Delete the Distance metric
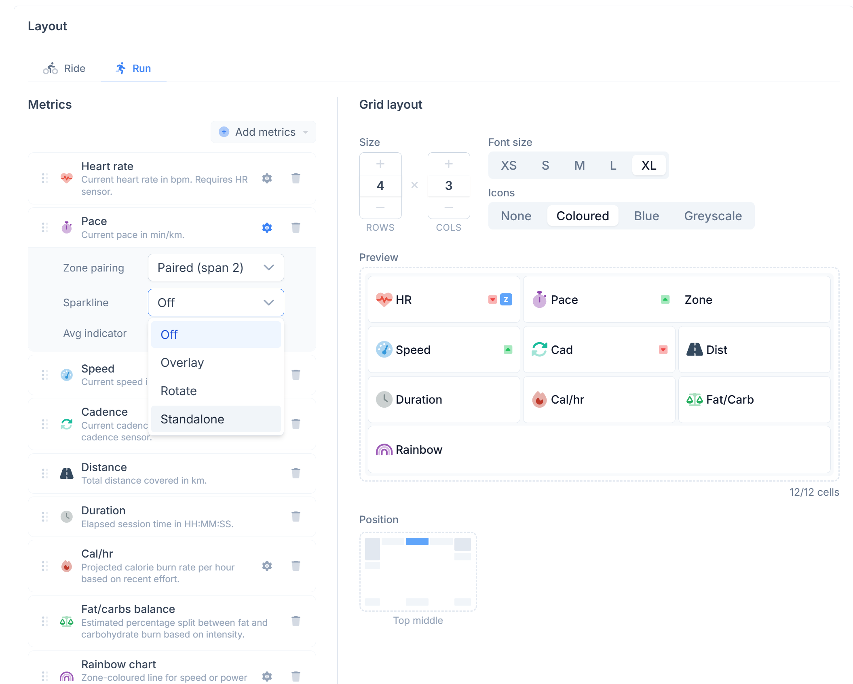 (296, 473)
